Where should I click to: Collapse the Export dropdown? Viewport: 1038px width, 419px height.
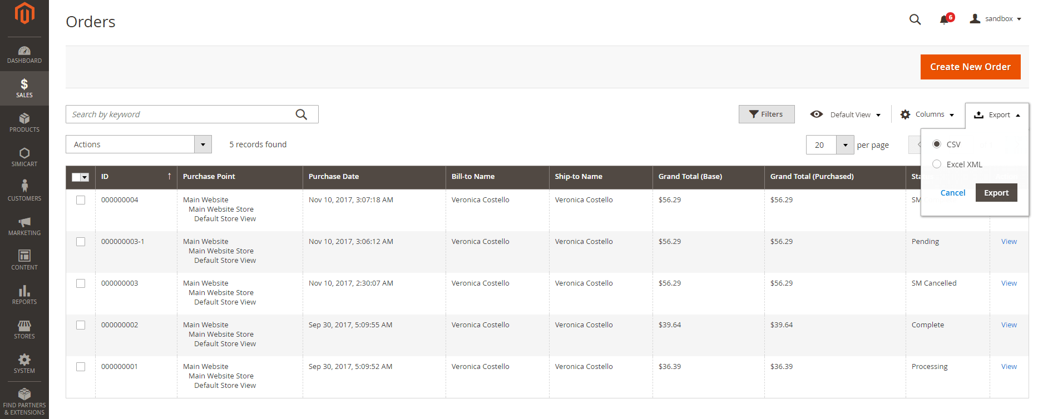pos(997,115)
